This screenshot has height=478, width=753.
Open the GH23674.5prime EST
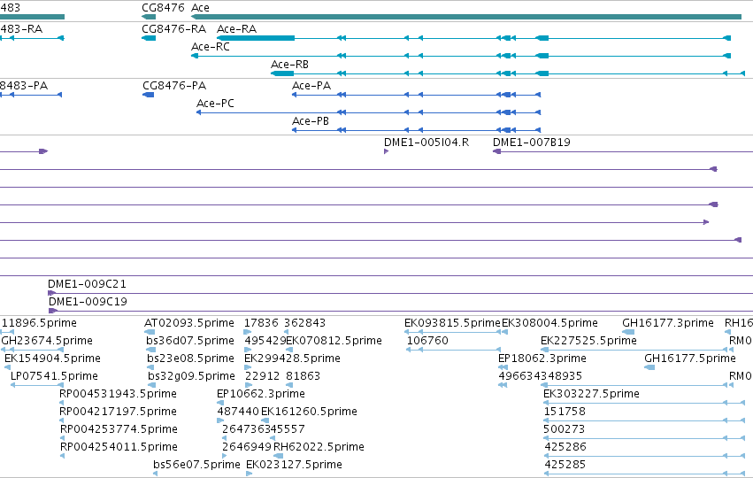click(47, 341)
